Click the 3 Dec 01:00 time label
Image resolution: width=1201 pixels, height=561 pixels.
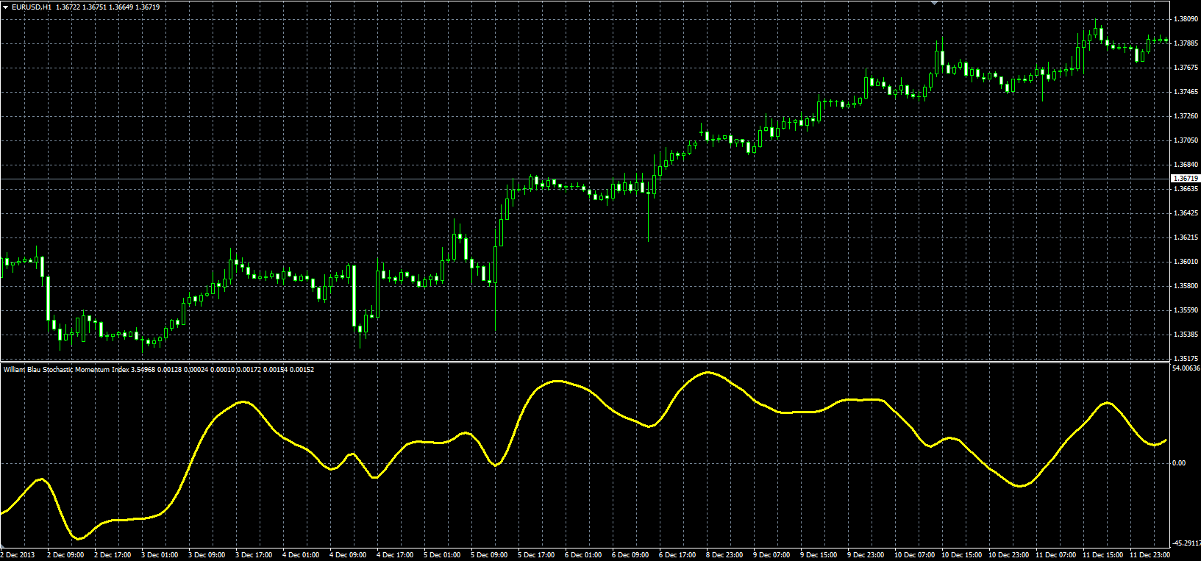tap(160, 555)
